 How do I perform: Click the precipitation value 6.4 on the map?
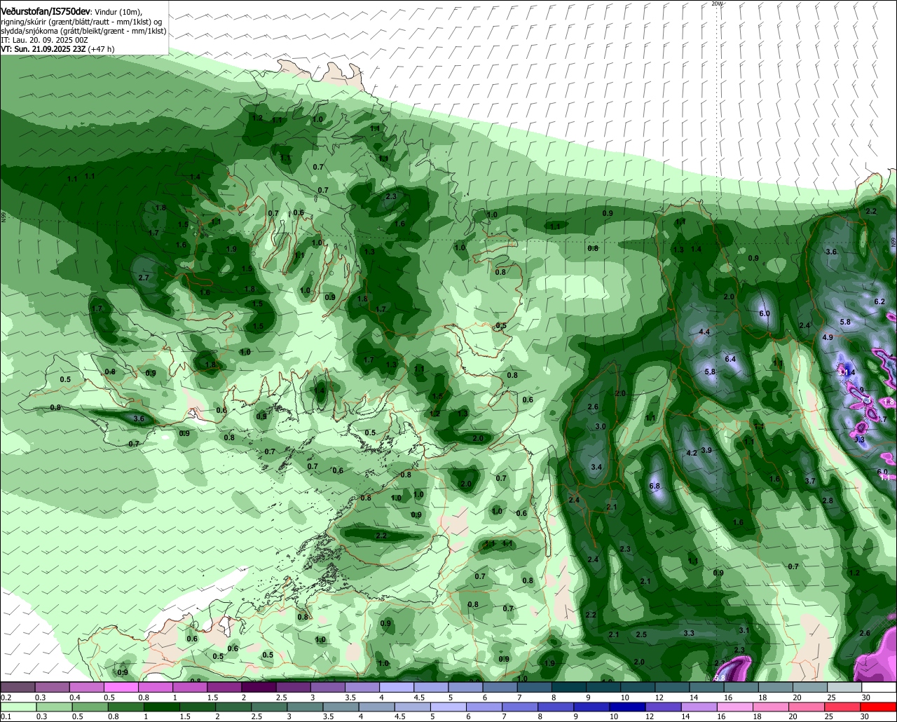730,359
